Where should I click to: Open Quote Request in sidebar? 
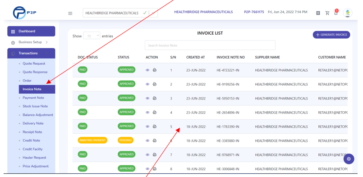(34, 64)
